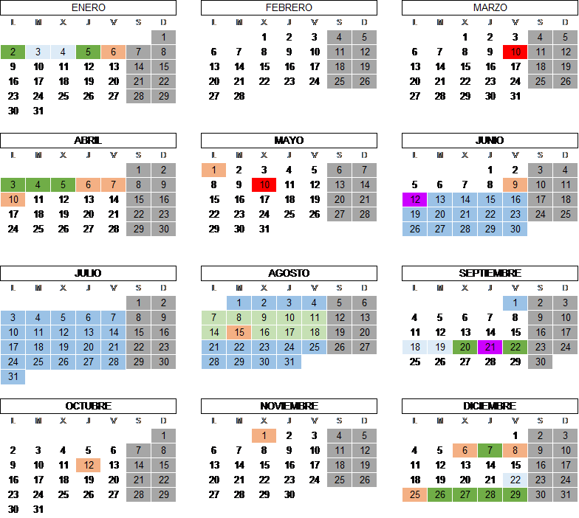Image resolution: width=579 pixels, height=518 pixels.
Task: Select orange day 1 in MAYO
Action: click(214, 170)
